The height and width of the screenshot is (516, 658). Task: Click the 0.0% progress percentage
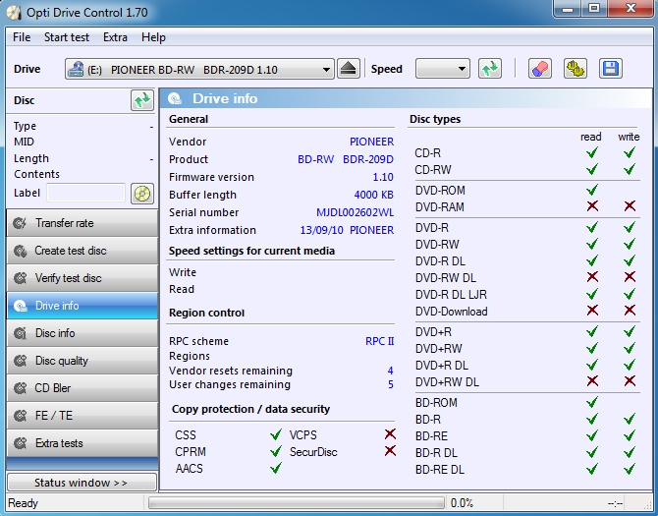(x=462, y=503)
